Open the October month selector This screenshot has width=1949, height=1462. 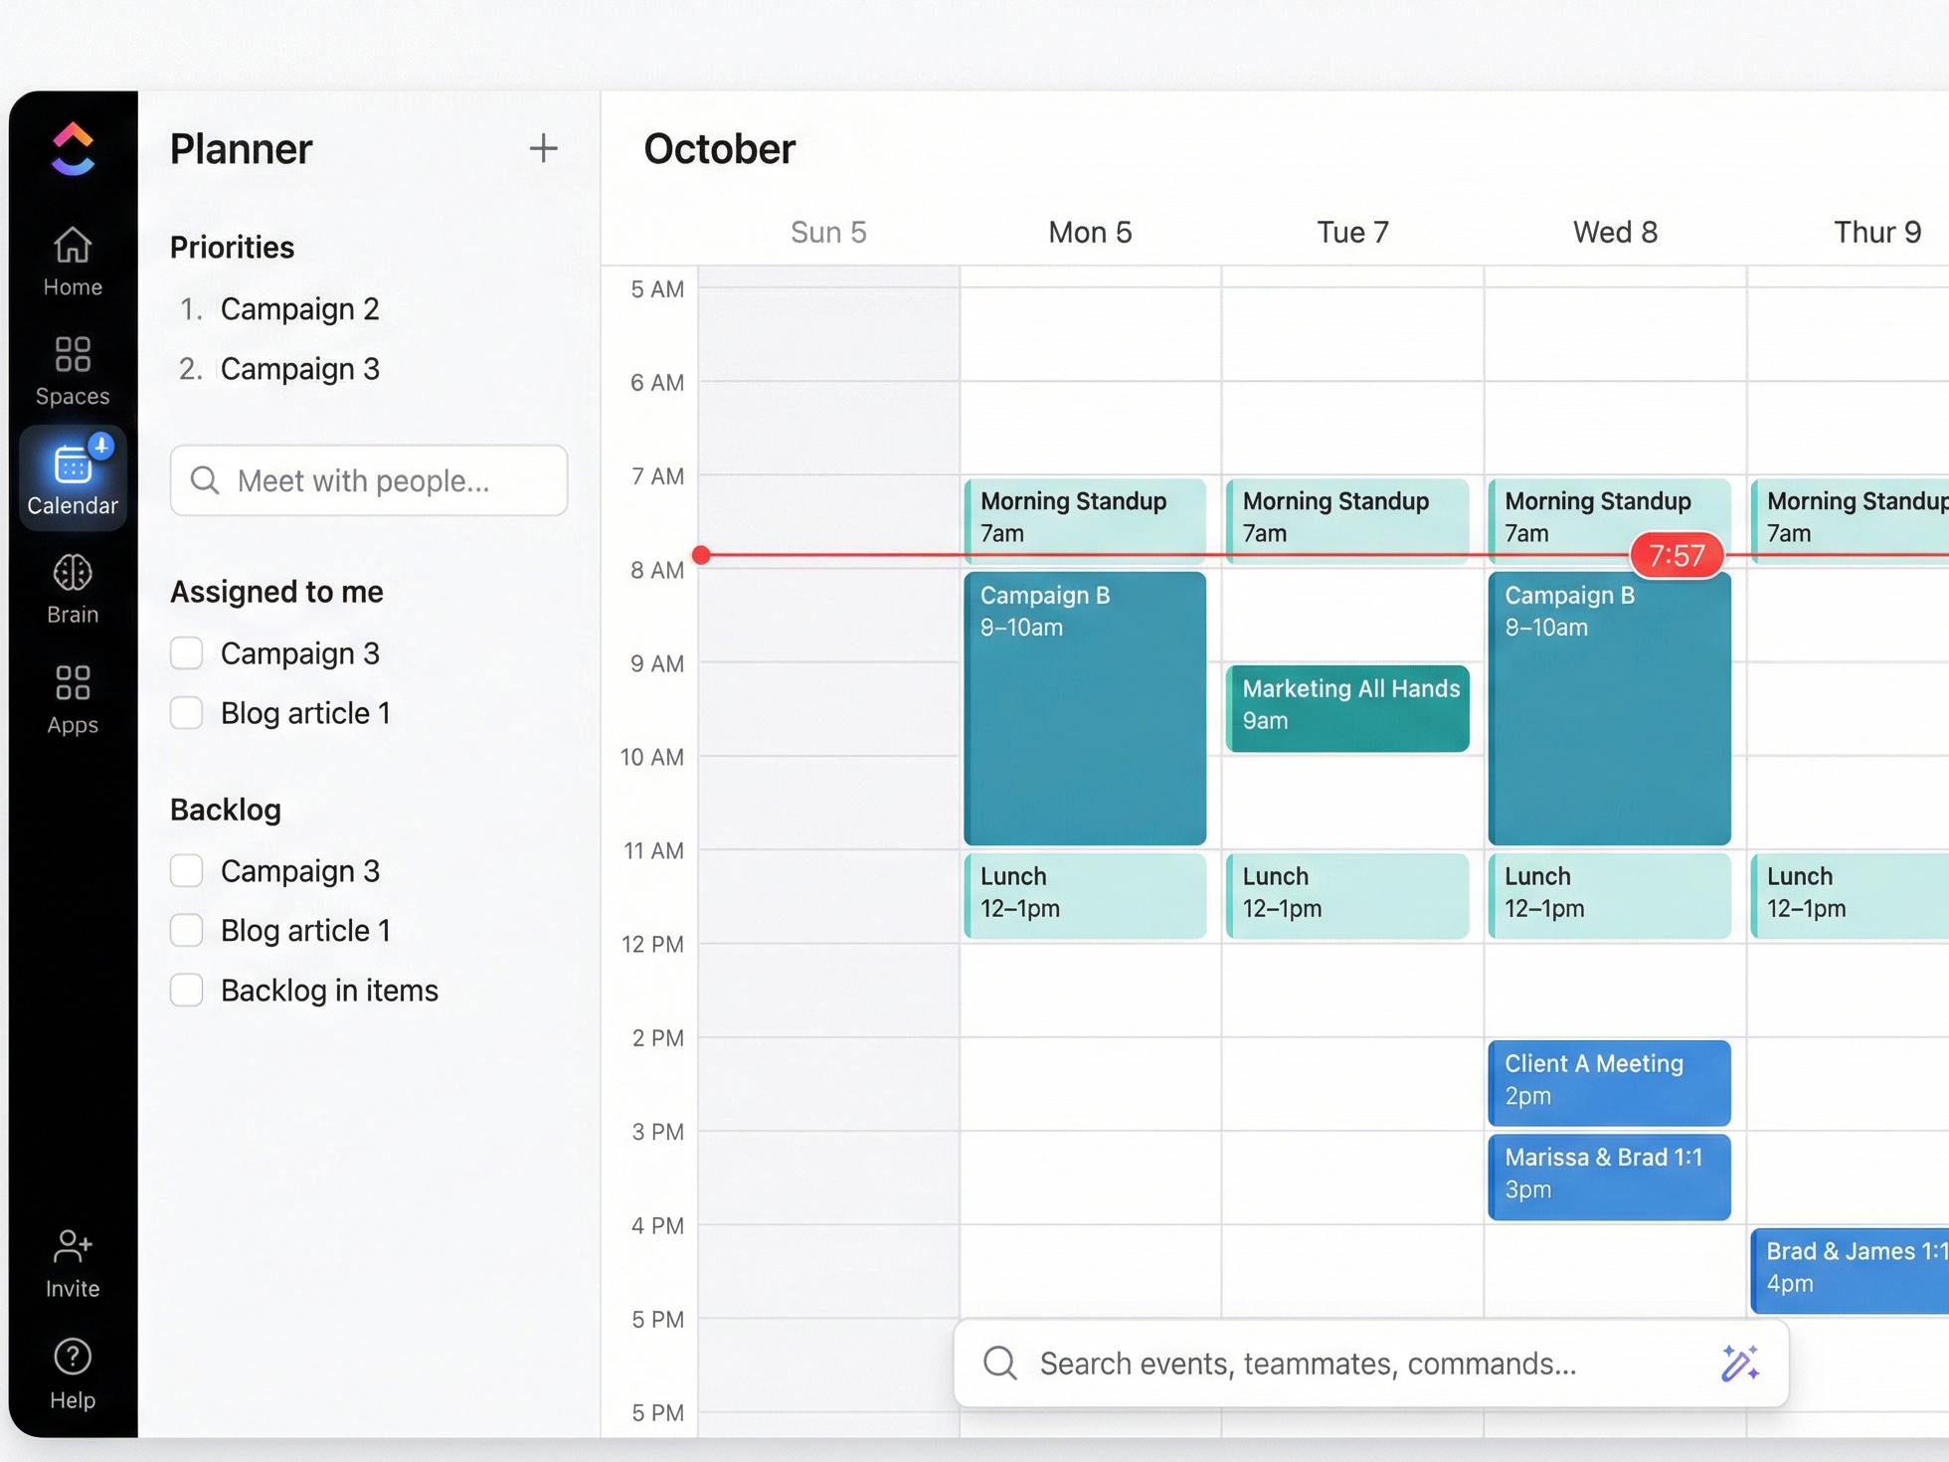719,148
